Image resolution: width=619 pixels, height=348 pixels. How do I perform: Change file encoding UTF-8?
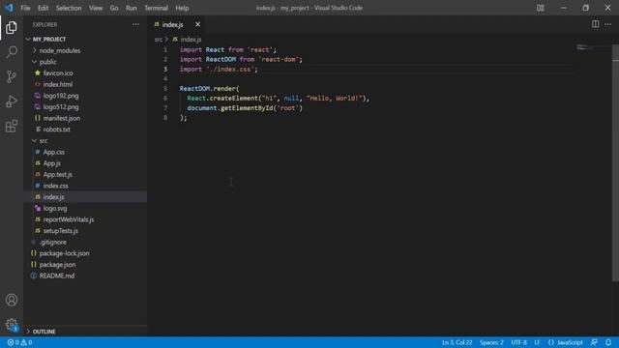click(518, 342)
